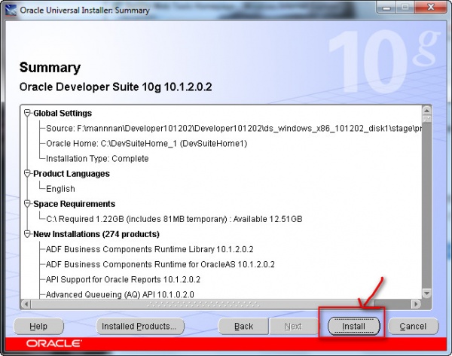Minimize the installer window
The width and height of the screenshot is (452, 356).
pos(386,7)
